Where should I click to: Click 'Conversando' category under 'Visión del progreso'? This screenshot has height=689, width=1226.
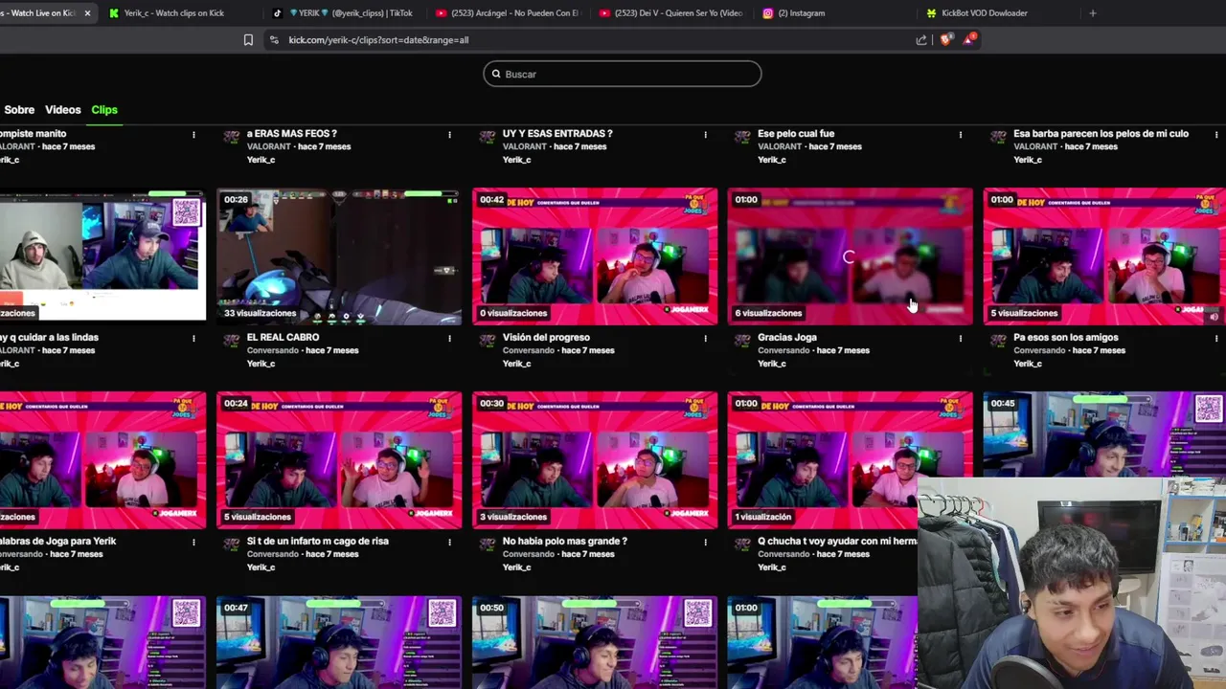[x=529, y=351]
